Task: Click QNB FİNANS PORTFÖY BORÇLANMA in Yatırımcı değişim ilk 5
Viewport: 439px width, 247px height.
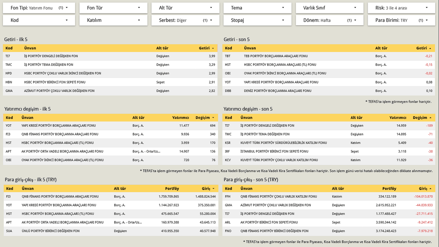Action: [60, 134]
